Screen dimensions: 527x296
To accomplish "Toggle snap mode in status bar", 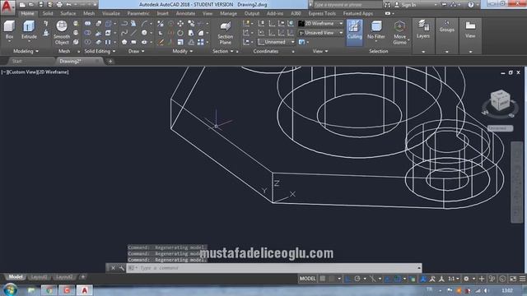I will 332,279.
